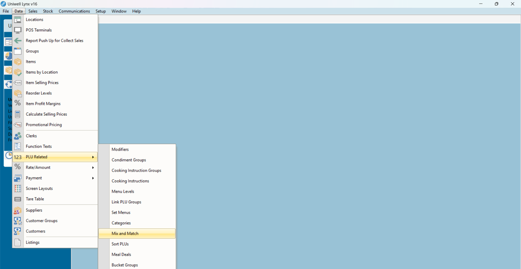The image size is (521, 269).
Task: Click the Screen Layouts grid icon
Action: (x=18, y=189)
